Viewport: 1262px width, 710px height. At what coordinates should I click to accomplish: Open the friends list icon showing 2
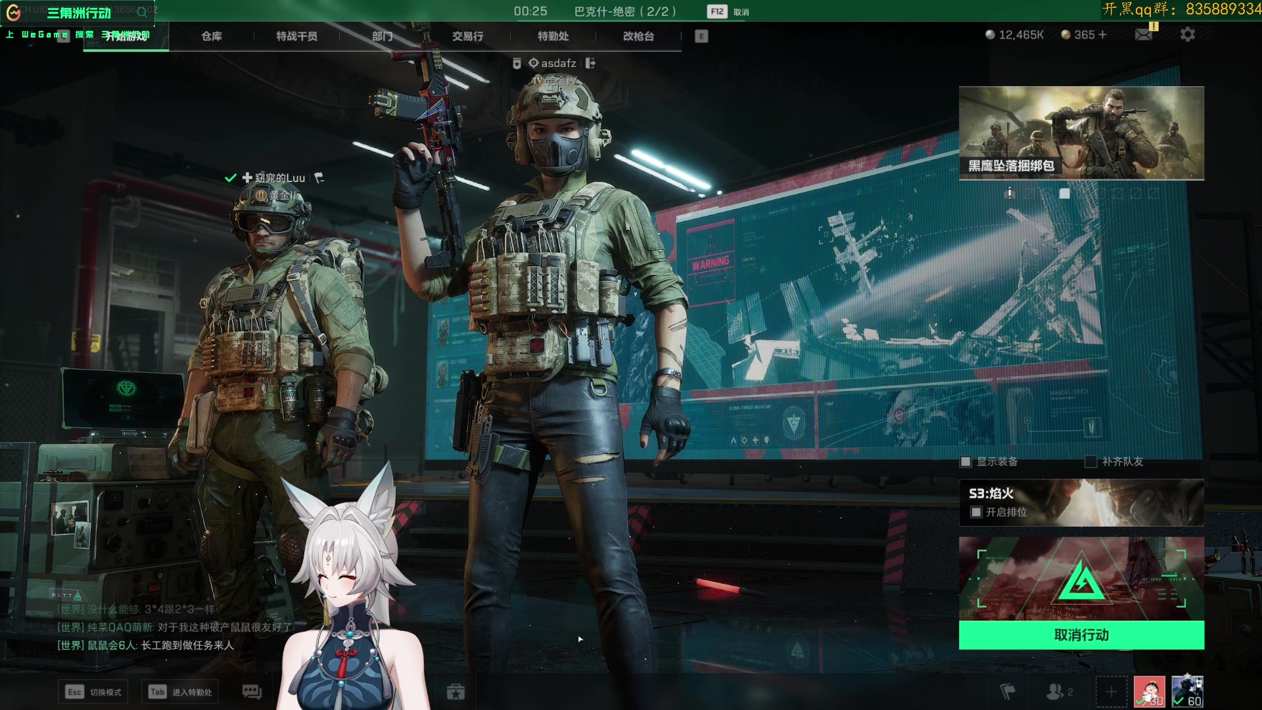point(1059,692)
